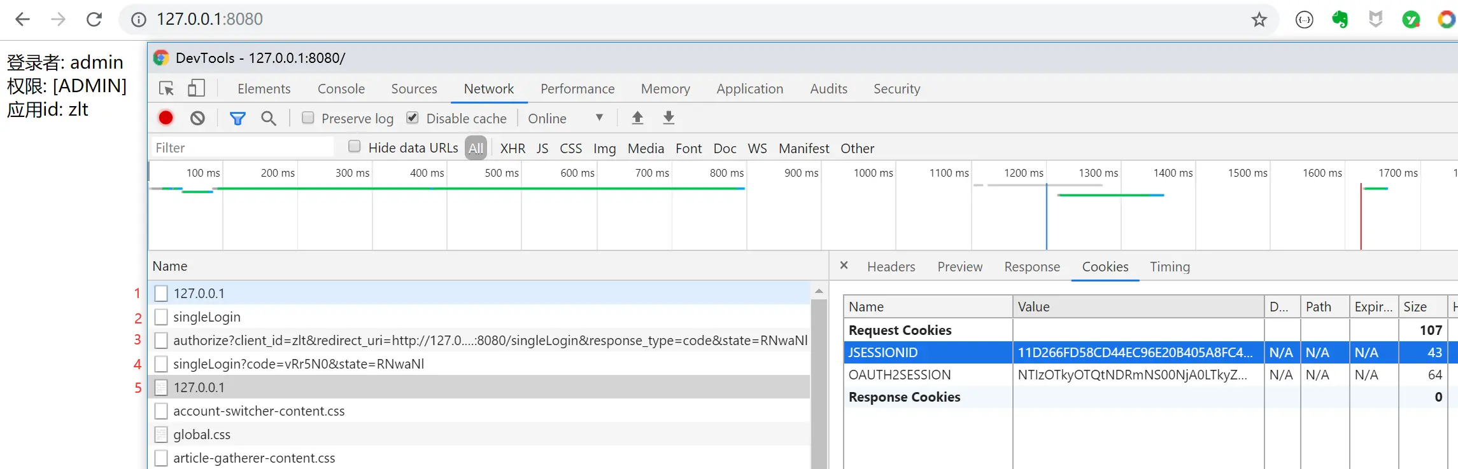The image size is (1458, 469).
Task: Export HAR file with download arrow
Action: click(669, 118)
